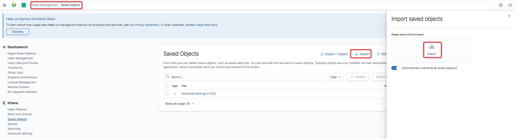Sort by Type column header
This screenshot has width=515, height=139.
(175, 86)
